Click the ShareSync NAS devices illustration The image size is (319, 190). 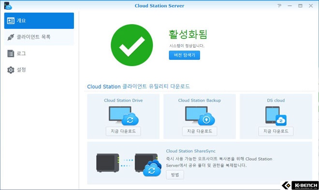pos(129,164)
